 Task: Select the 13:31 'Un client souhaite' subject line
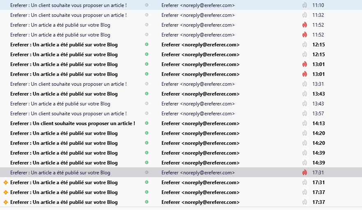[x=69, y=84]
